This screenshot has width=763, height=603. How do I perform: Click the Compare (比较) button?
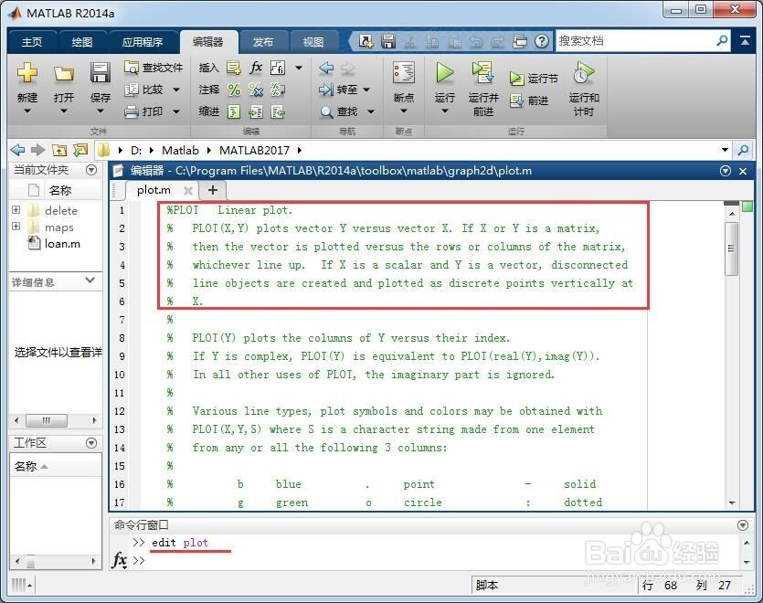(146, 90)
